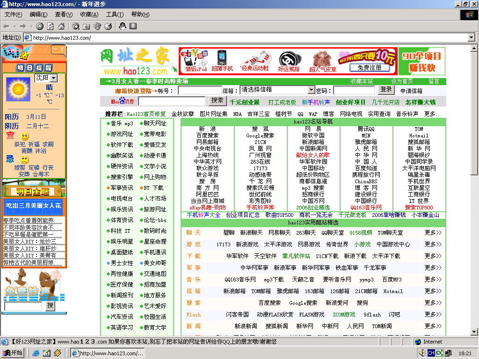Image resolution: width=479 pixels, height=359 pixels.
Task: Click the green tray icon beside CH
Action: pyautogui.click(x=440, y=353)
